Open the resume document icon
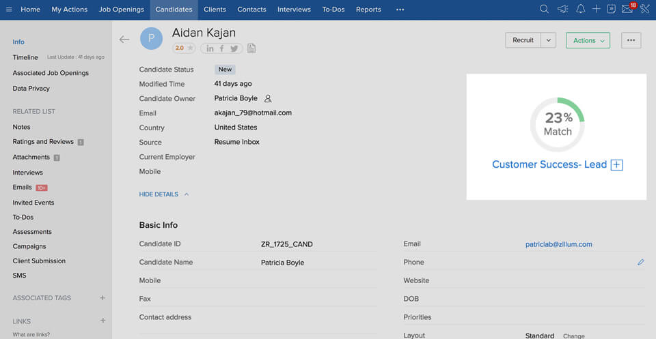 [x=251, y=48]
